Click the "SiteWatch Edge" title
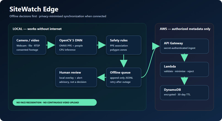 click(x=34, y=9)
